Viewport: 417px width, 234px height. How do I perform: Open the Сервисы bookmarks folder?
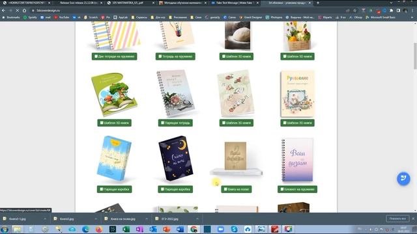[x=139, y=18]
